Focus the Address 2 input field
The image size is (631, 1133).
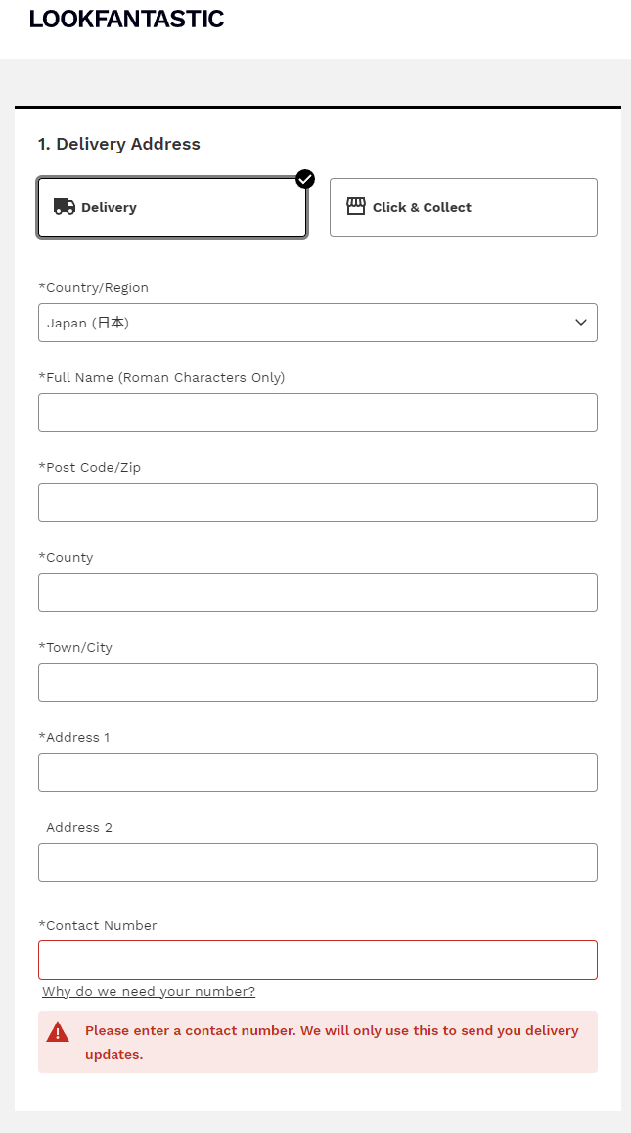tap(318, 862)
